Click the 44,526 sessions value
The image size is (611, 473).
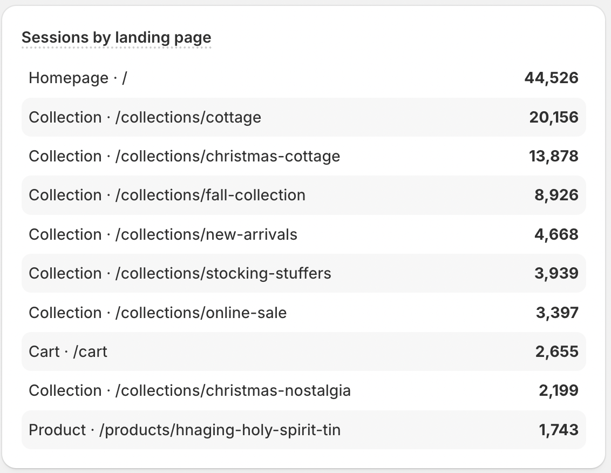(x=551, y=78)
